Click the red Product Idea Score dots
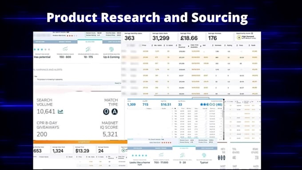 [72, 36]
